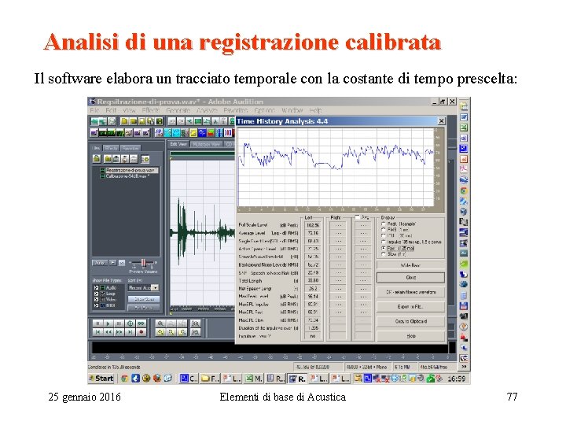Go to end of the waveform
This screenshot has height=425, width=566.
[130, 332]
